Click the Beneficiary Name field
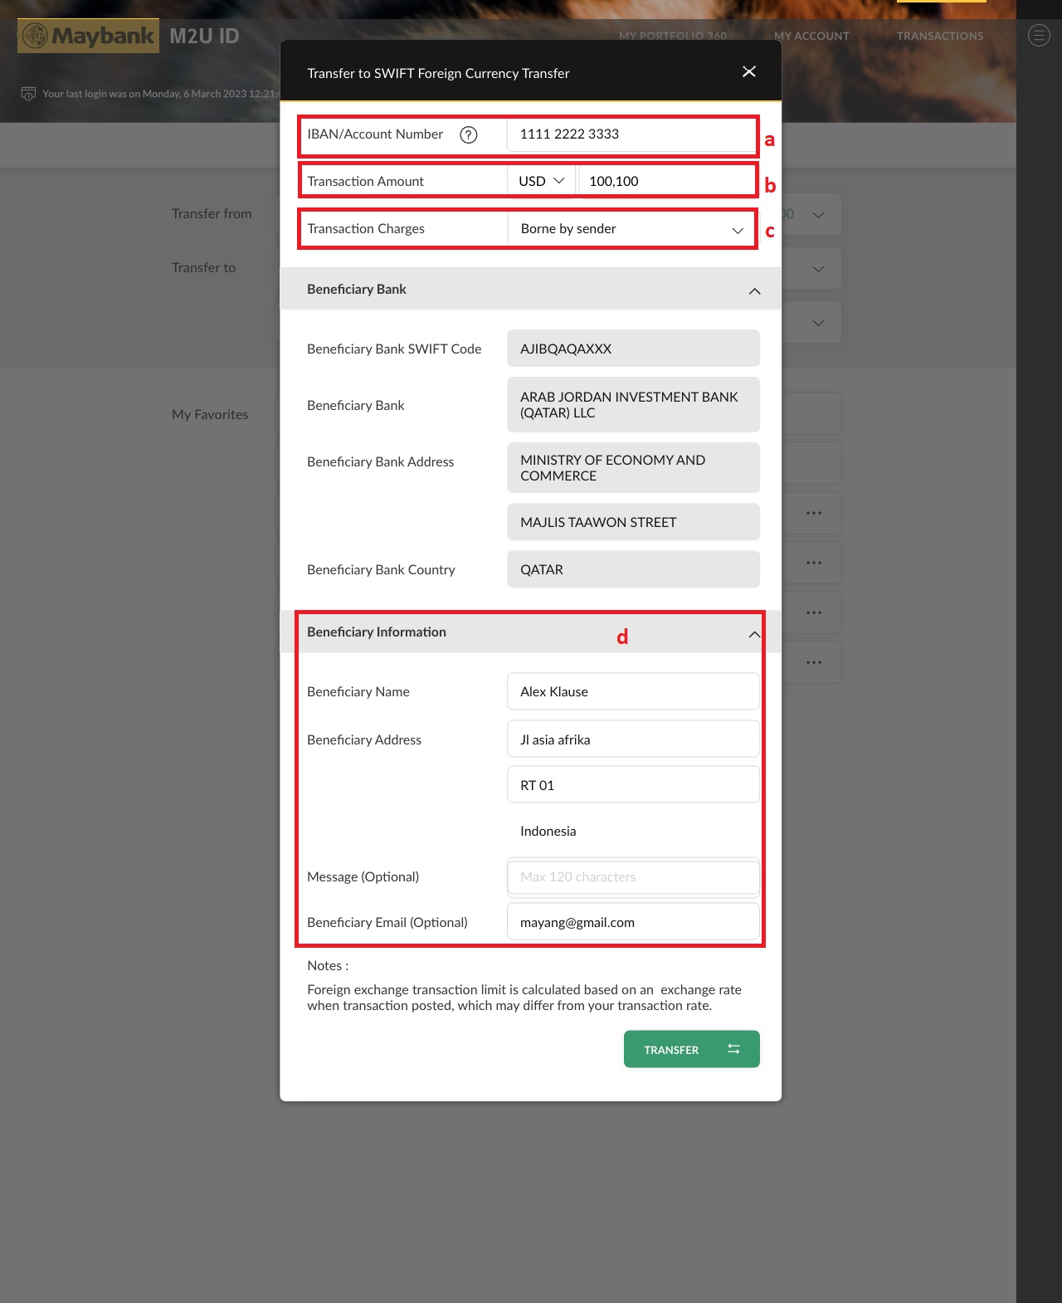Image resolution: width=1062 pixels, height=1303 pixels. pyautogui.click(x=633, y=691)
